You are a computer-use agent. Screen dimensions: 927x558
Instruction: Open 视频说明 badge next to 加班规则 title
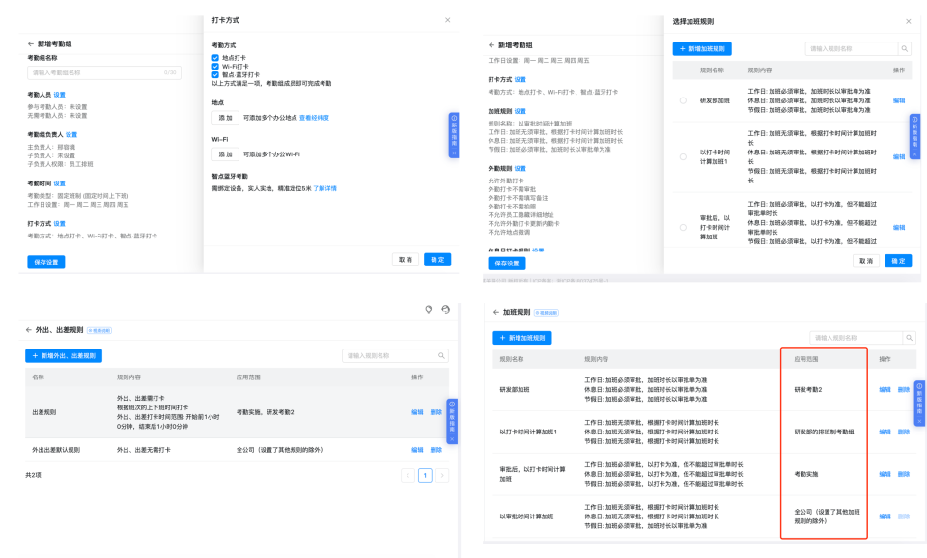(547, 313)
